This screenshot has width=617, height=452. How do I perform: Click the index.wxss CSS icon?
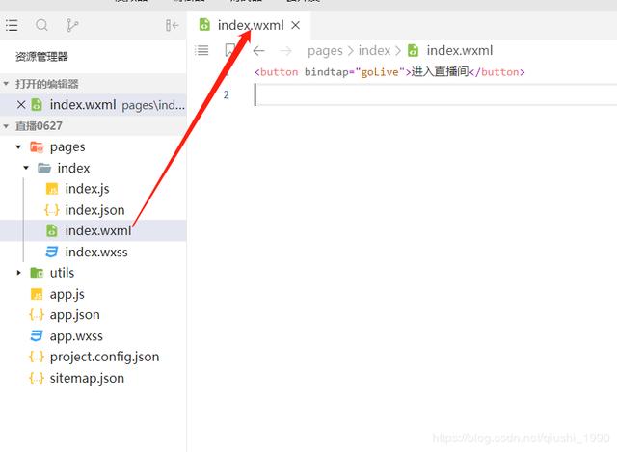click(52, 252)
